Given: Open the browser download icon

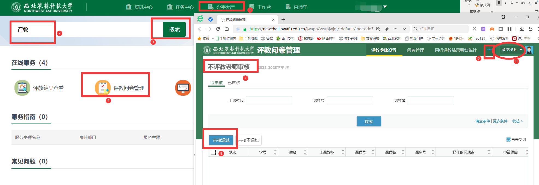Looking at the screenshot, I should click(x=522, y=29).
